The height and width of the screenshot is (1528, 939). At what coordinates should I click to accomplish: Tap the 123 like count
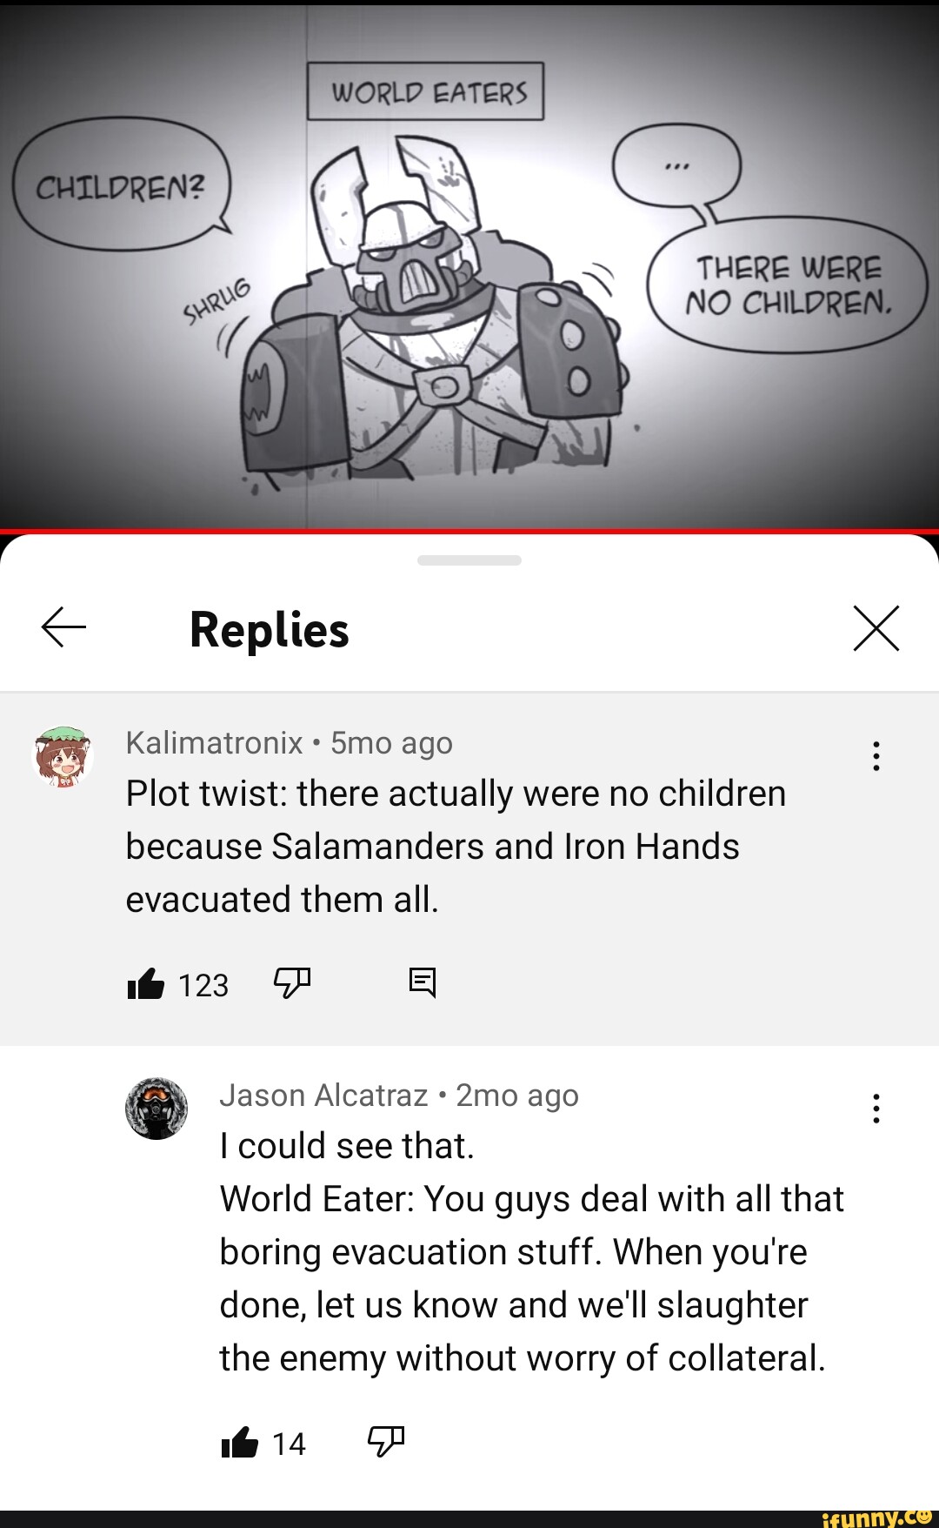(x=203, y=985)
